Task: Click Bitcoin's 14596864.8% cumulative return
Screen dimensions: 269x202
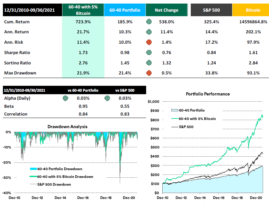Action: [253, 22]
